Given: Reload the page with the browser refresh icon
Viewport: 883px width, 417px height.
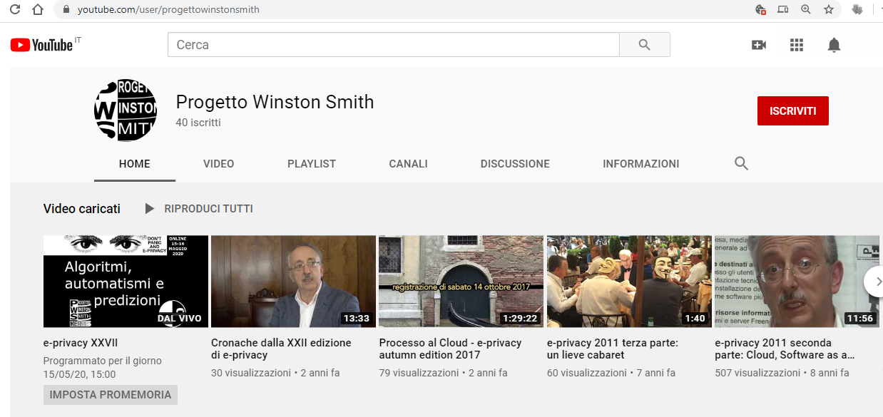Looking at the screenshot, I should click(15, 10).
